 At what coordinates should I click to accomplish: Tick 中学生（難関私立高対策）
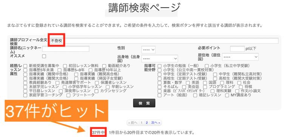215,74
